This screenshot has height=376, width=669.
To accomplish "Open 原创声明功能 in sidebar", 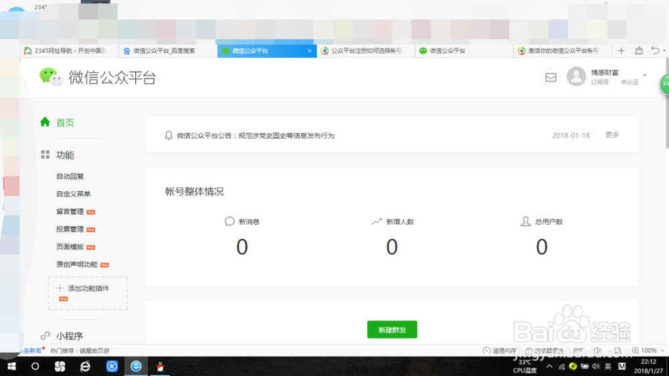I will (x=77, y=265).
